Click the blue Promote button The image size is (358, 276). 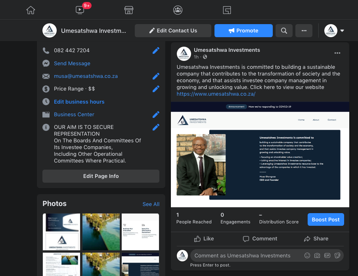(x=243, y=30)
